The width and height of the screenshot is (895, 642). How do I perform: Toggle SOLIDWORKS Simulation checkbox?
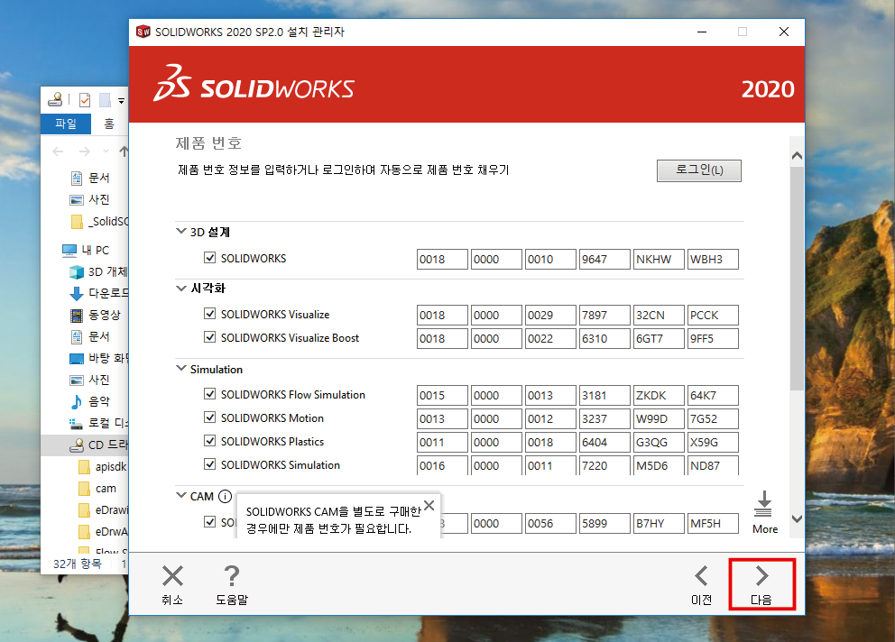[x=209, y=464]
